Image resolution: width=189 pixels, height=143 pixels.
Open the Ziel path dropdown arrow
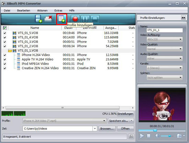click(95, 129)
